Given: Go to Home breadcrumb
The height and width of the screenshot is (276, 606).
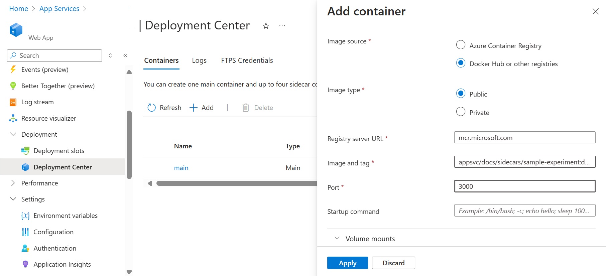Looking at the screenshot, I should (x=19, y=9).
